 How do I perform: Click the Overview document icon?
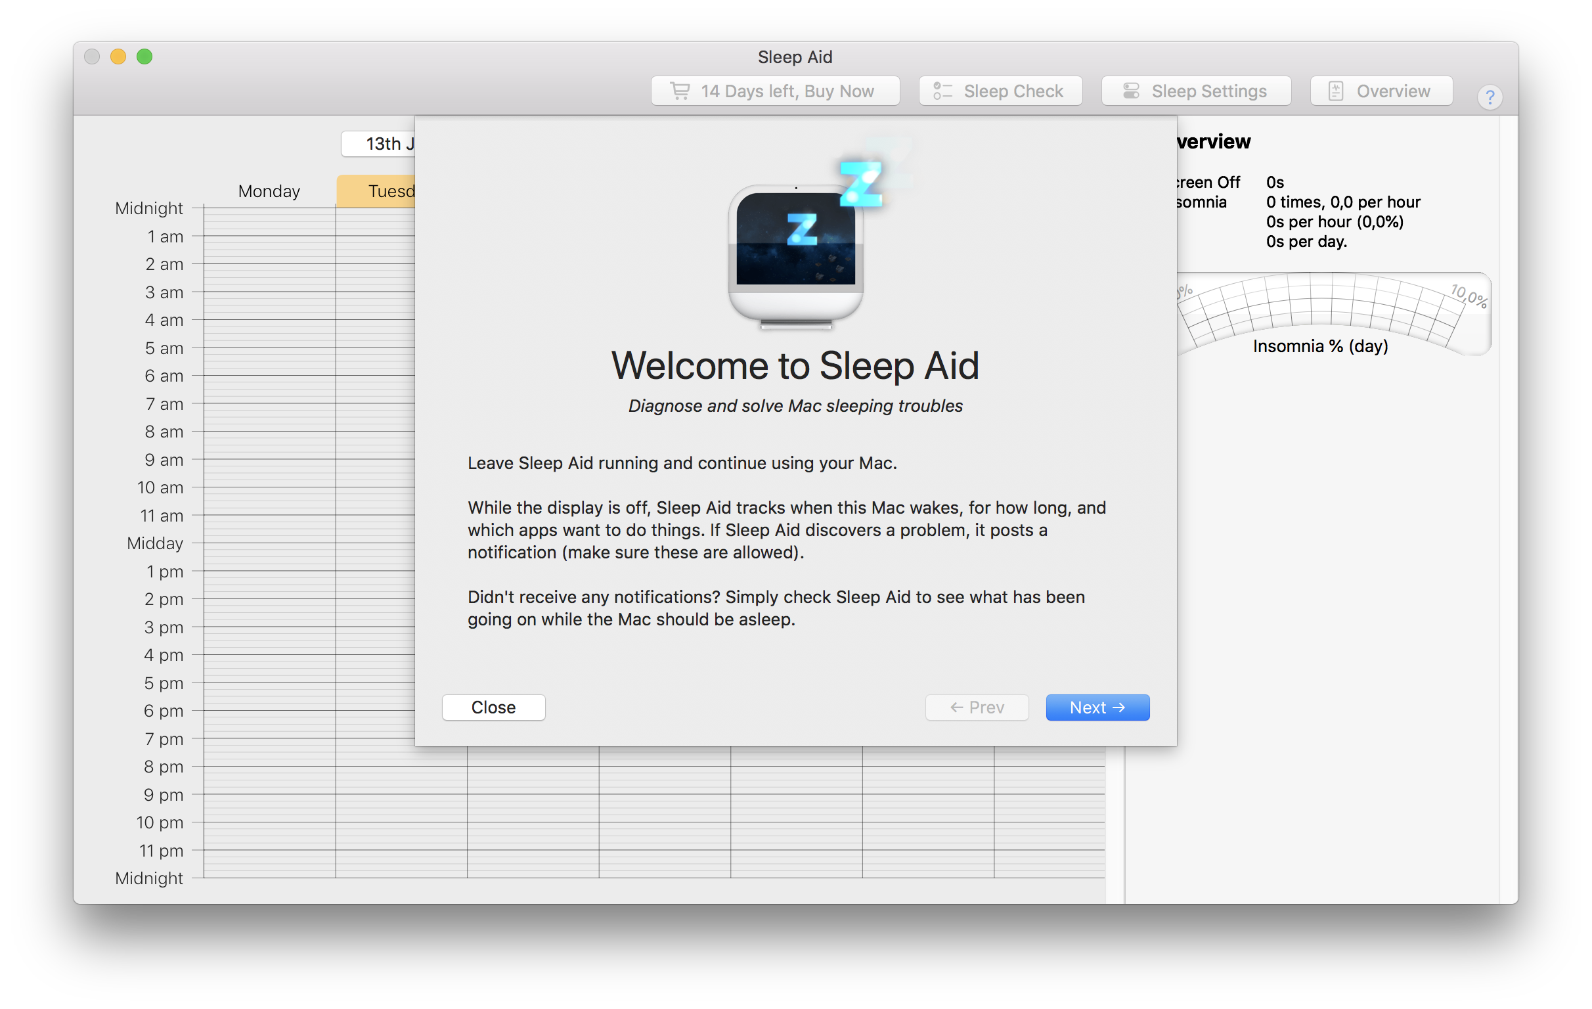tap(1335, 91)
